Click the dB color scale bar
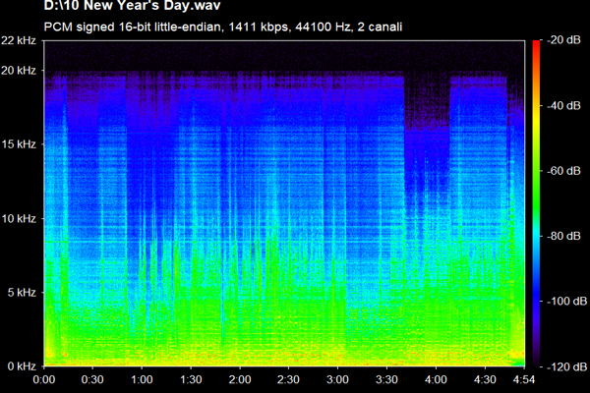 [536, 203]
